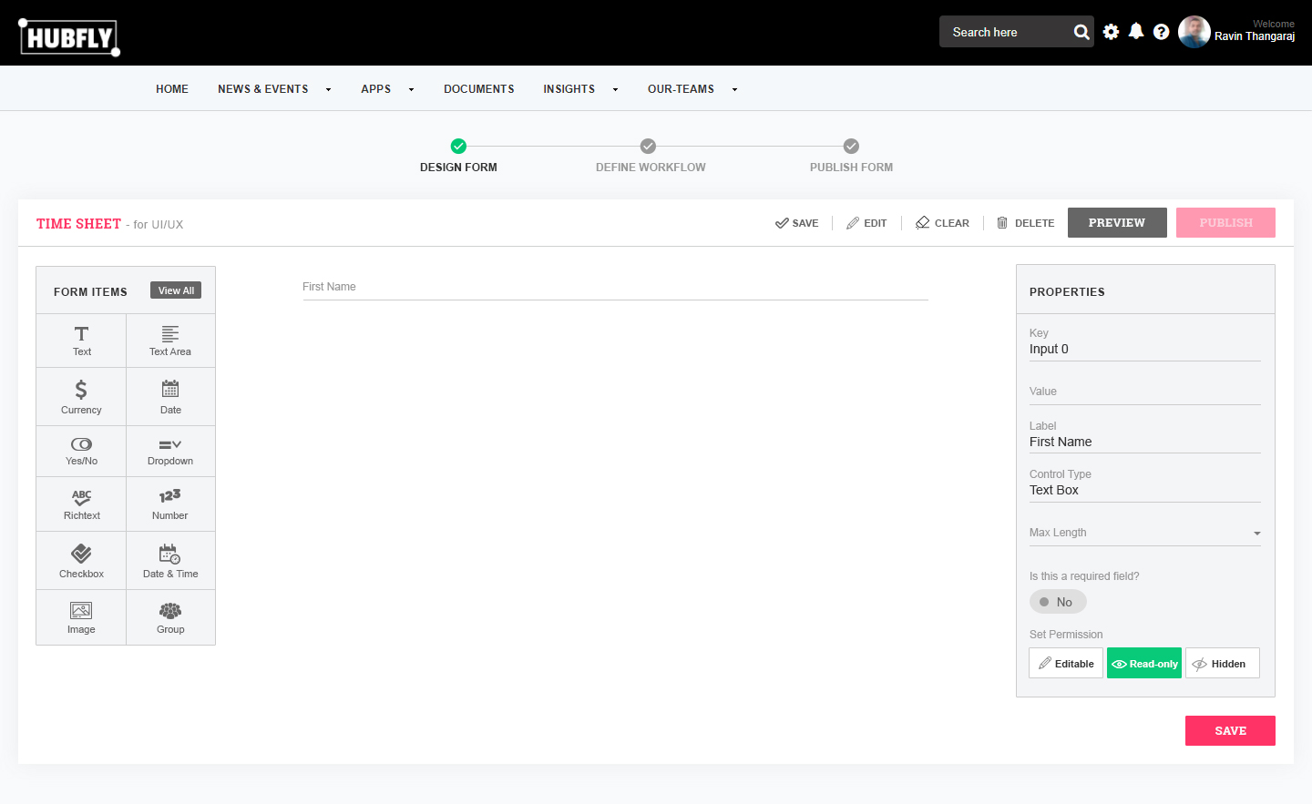Add a Group form item
The height and width of the screenshot is (804, 1312).
click(x=170, y=617)
